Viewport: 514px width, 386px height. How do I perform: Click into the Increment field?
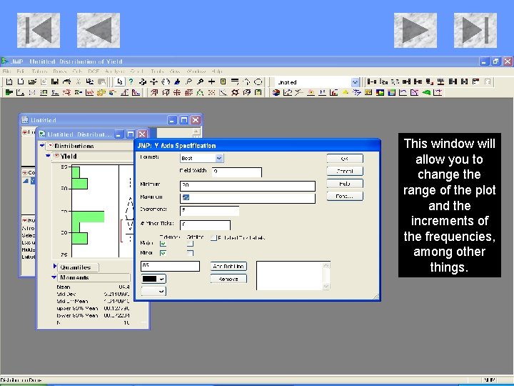(x=209, y=210)
